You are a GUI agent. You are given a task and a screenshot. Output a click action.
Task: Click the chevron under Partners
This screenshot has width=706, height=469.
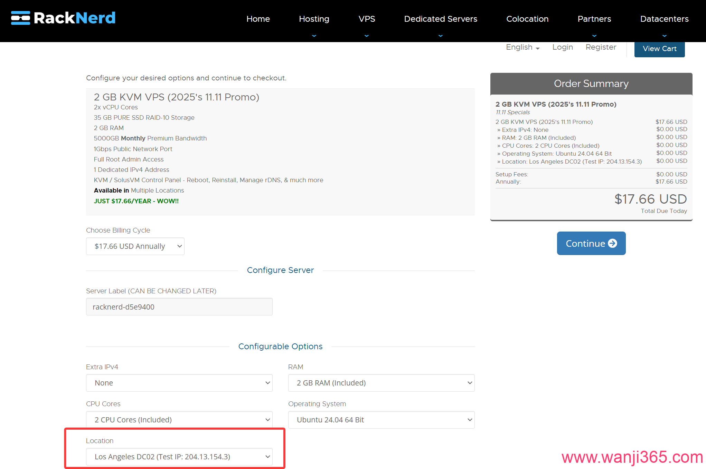(594, 36)
